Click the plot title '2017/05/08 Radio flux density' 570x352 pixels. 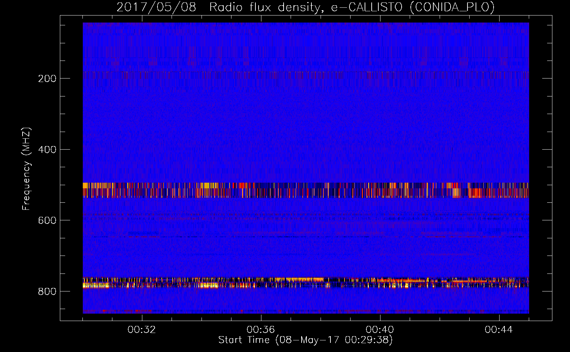pos(305,7)
